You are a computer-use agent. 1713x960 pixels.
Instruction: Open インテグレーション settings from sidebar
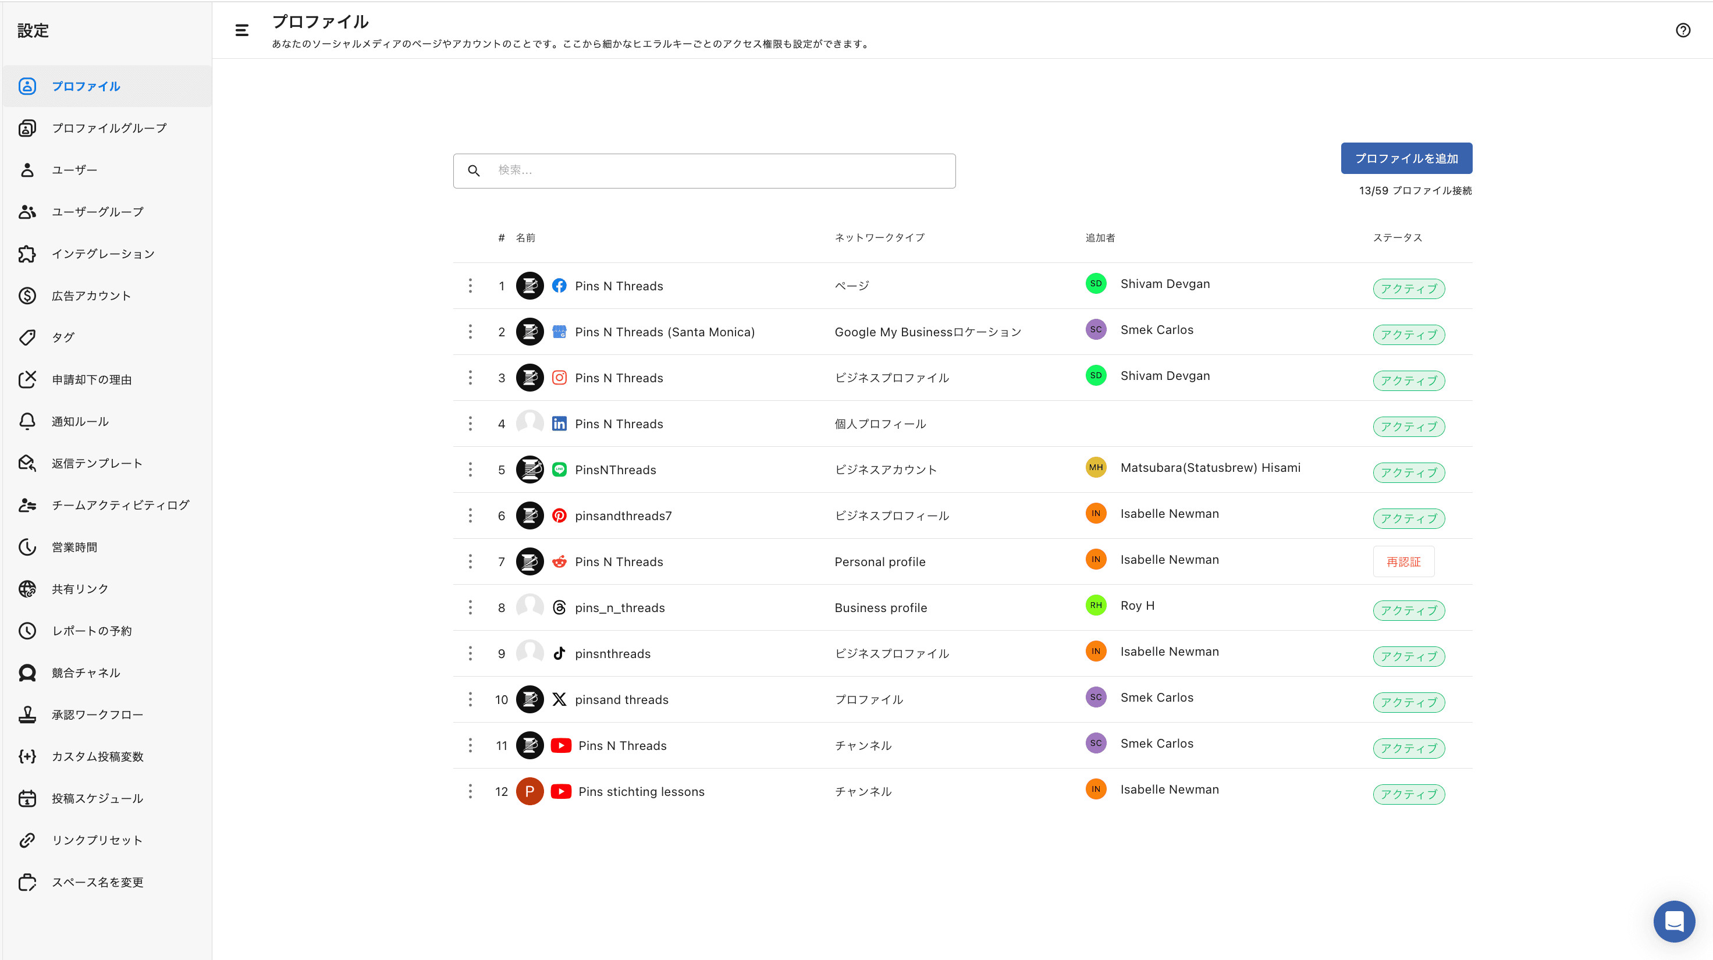[x=103, y=254]
